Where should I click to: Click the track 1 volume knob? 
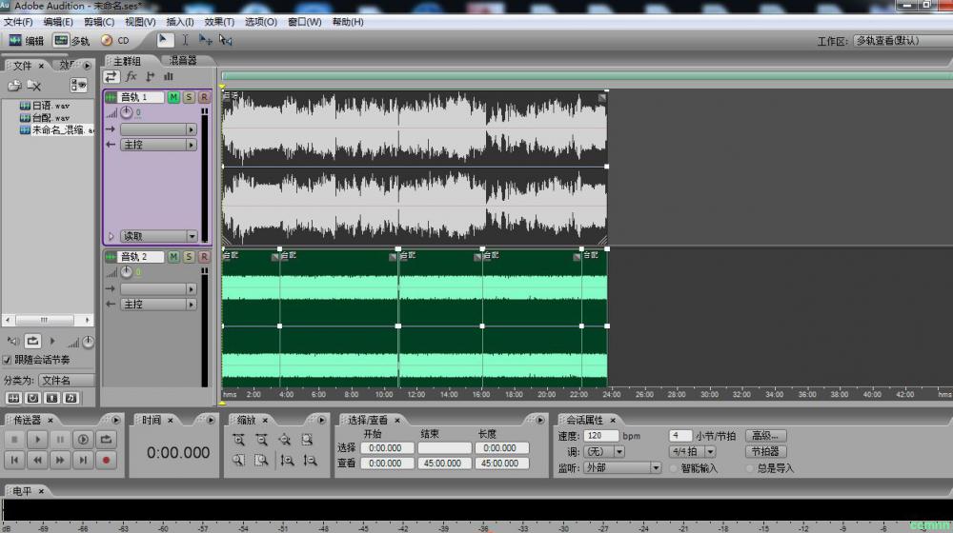(x=126, y=112)
